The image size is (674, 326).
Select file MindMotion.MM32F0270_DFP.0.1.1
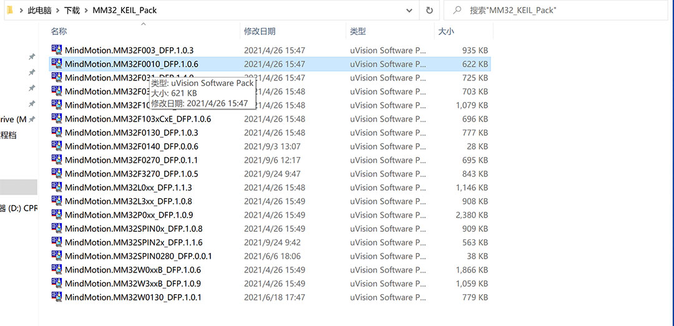132,160
